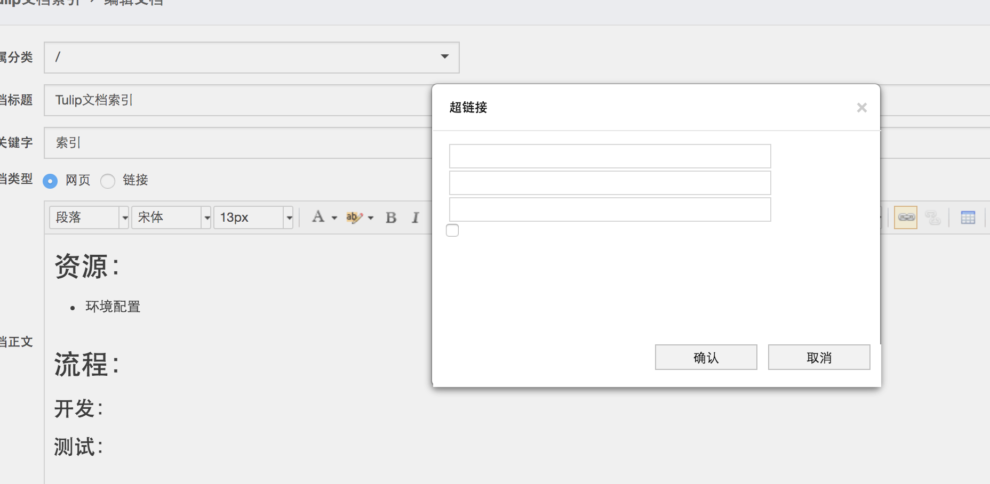
Task: Click the text highlight color icon
Action: click(354, 217)
